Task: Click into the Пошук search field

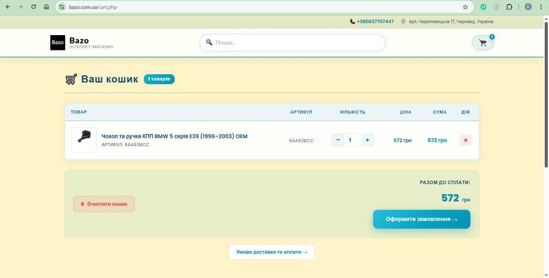Action: [293, 43]
